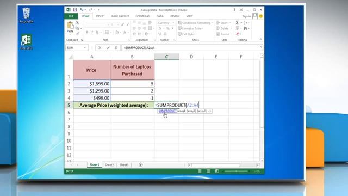Click the Accounting dollar sign format icon

(160, 28)
